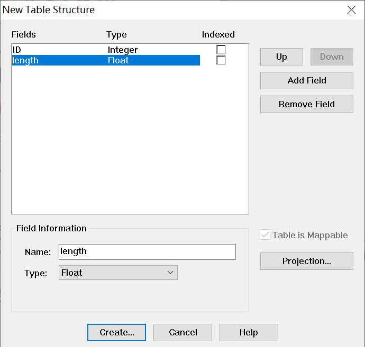365x347 pixels.
Task: Cancel the New Table Structure dialog
Action: point(182,332)
